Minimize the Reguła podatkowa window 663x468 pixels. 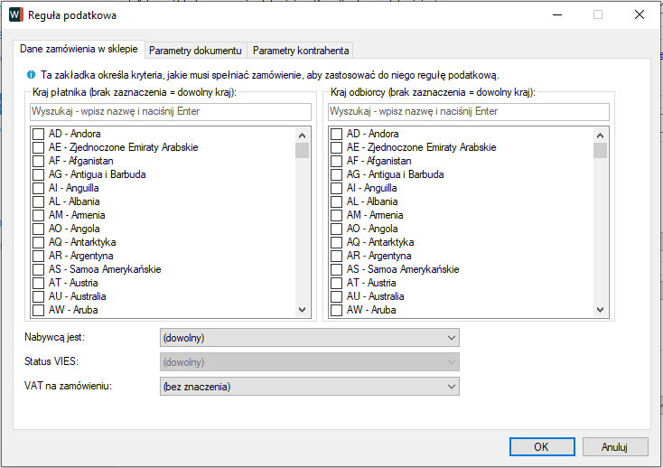pyautogui.click(x=557, y=14)
